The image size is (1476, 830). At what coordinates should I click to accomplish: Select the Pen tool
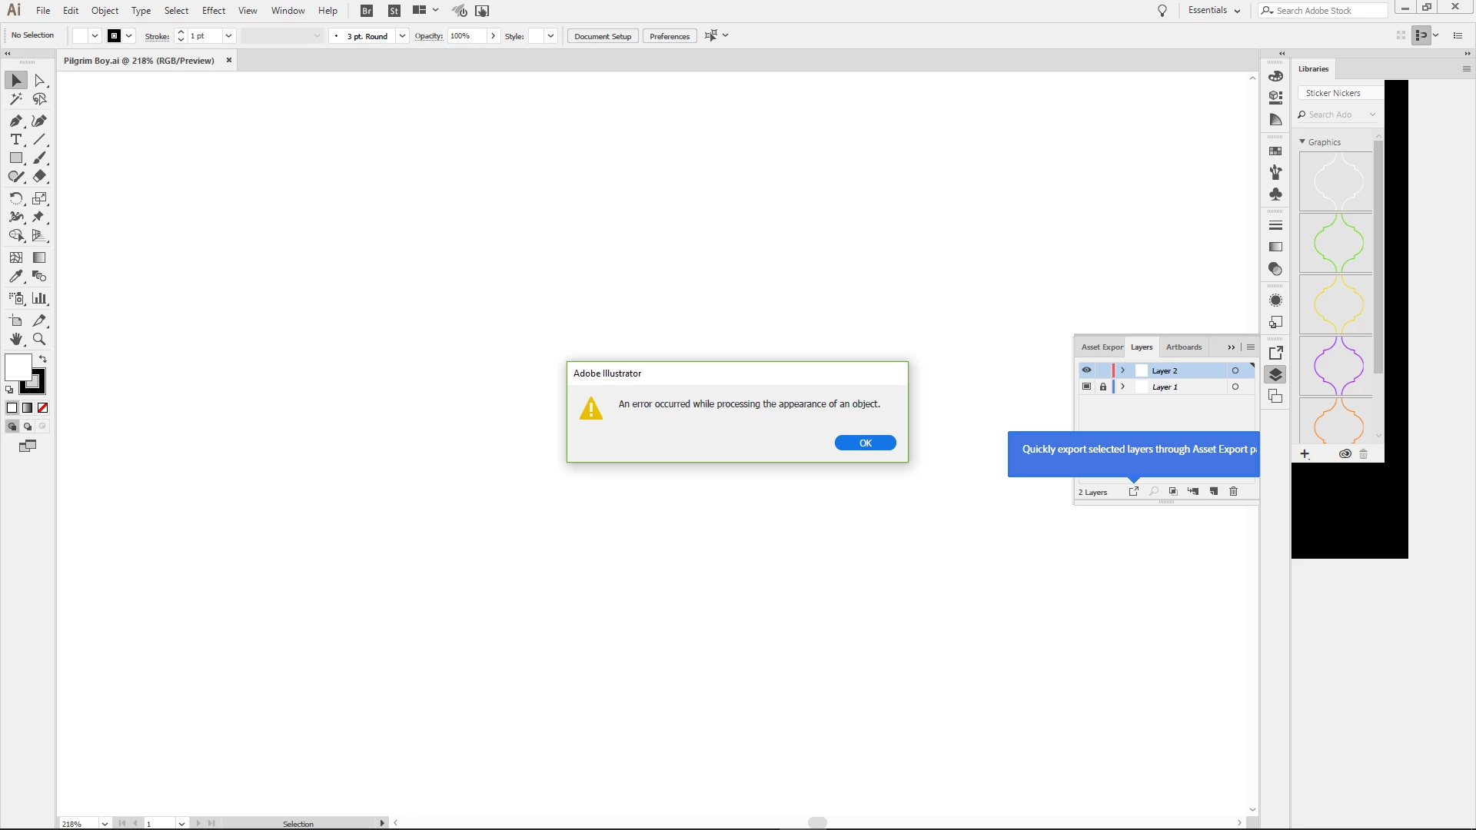click(15, 121)
